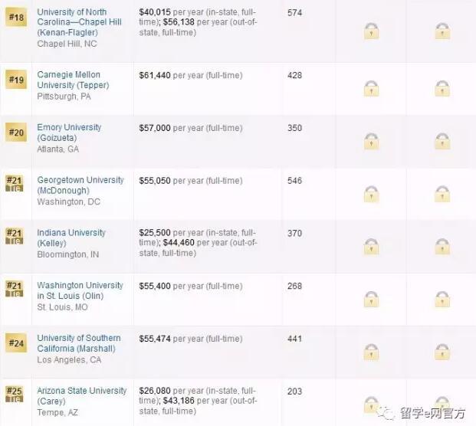476x426 pixels.
Task: Open Carnegie Mellon University (Tepper) link
Action: click(x=73, y=80)
